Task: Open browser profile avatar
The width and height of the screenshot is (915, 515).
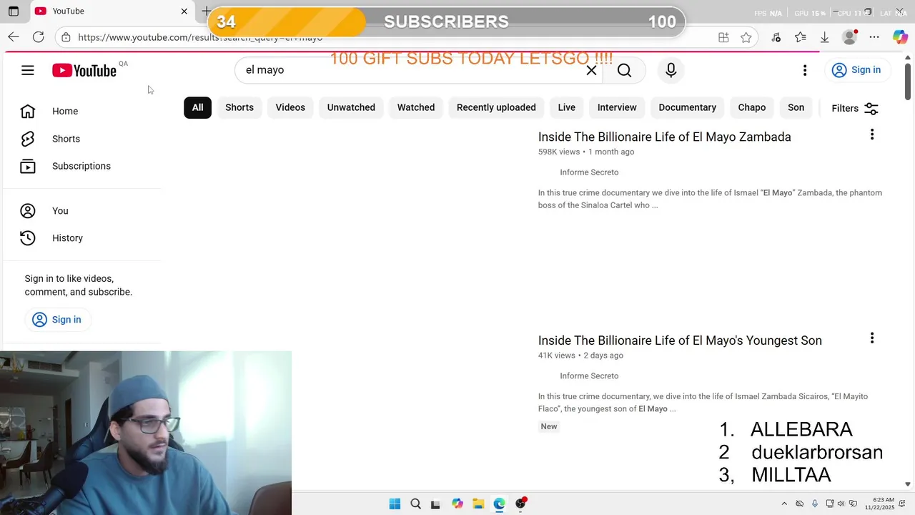Action: pos(849,37)
